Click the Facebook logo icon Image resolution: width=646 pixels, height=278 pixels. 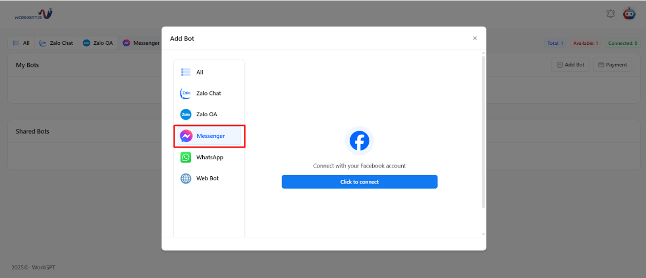tap(359, 141)
